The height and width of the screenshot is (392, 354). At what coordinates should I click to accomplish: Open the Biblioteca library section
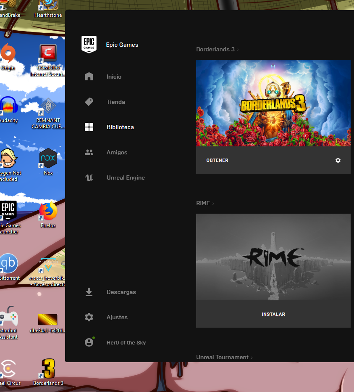click(x=120, y=127)
